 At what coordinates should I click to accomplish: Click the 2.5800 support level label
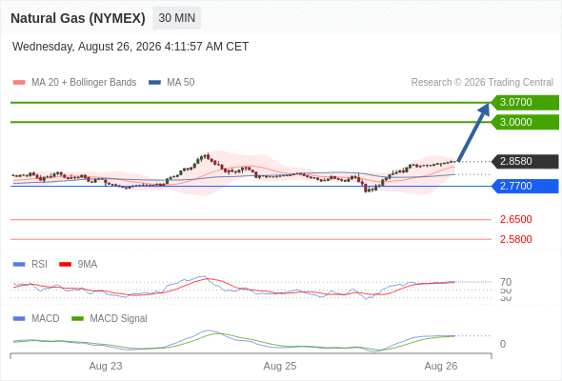(x=515, y=239)
